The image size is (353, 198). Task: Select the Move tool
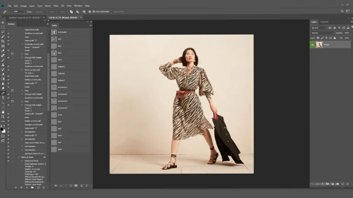tap(3, 22)
